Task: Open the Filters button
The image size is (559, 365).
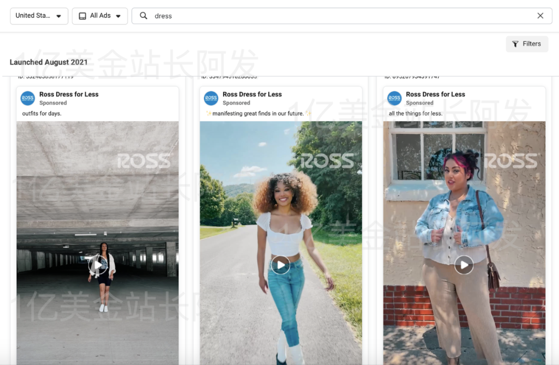Action: (x=527, y=44)
